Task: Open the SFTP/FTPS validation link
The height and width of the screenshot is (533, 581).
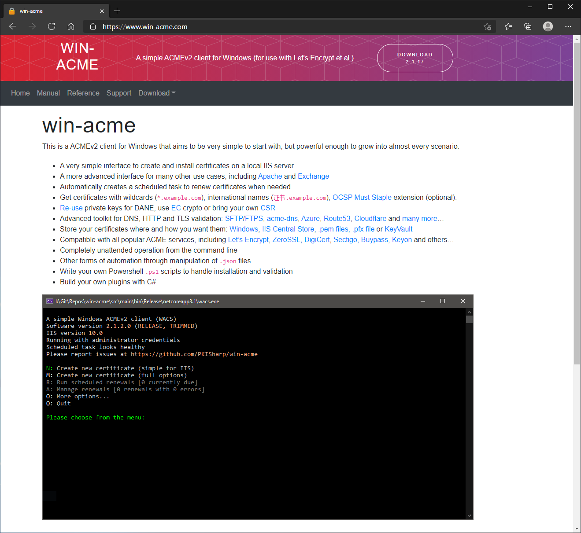Action: click(244, 218)
